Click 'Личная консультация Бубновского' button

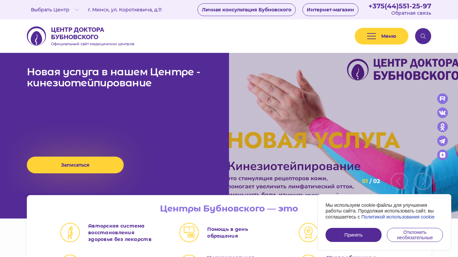(x=246, y=10)
